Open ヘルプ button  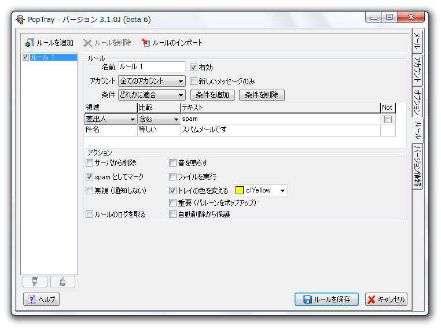click(41, 299)
